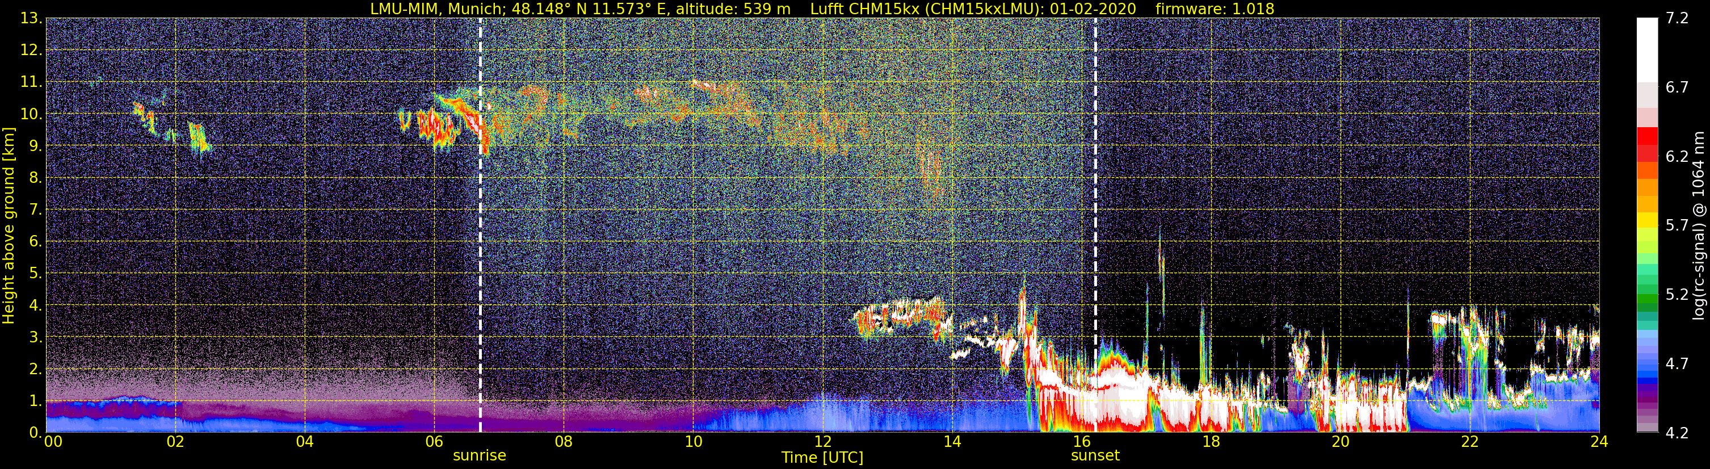
Task: Click the 'sunrise' label below the axis
Action: [x=479, y=456]
